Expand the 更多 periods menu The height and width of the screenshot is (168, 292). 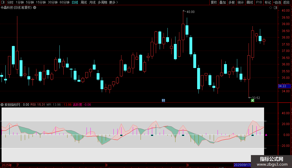tap(113, 2)
